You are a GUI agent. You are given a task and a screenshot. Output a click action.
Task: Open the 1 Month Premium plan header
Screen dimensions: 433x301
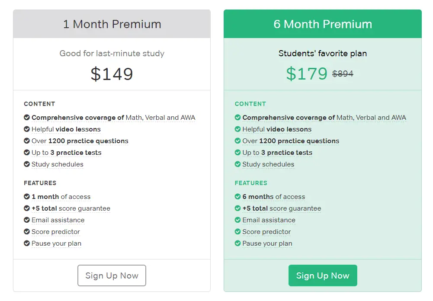[112, 24]
